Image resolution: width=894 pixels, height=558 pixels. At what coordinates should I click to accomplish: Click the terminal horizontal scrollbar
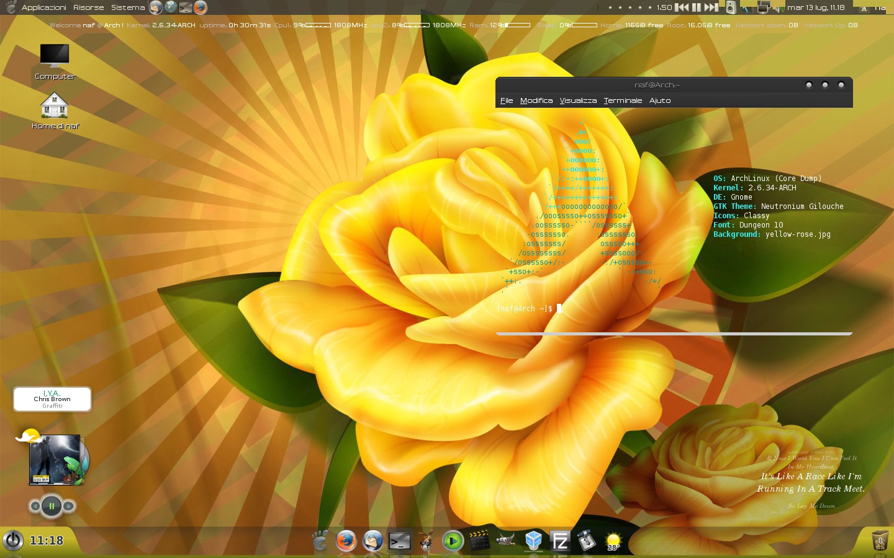coord(674,334)
